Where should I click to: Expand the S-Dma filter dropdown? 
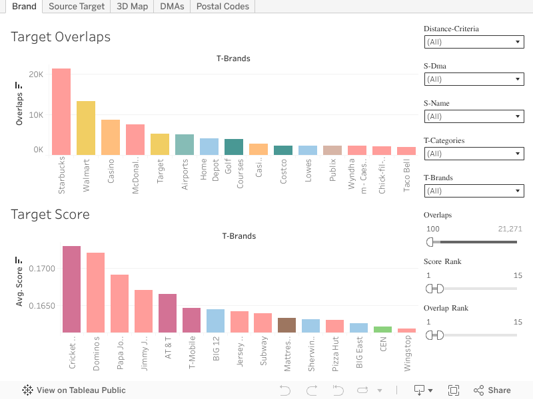coord(474,79)
